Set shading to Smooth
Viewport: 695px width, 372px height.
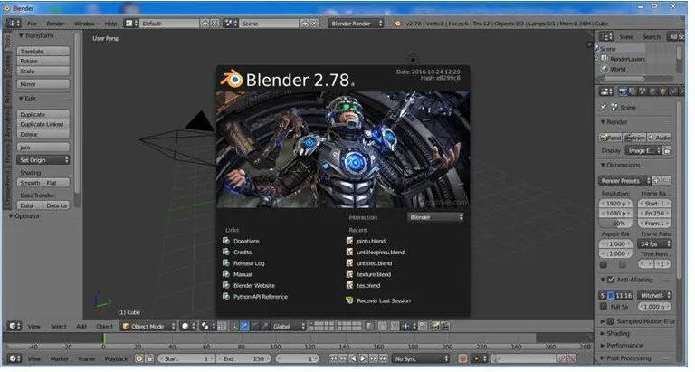[x=30, y=183]
